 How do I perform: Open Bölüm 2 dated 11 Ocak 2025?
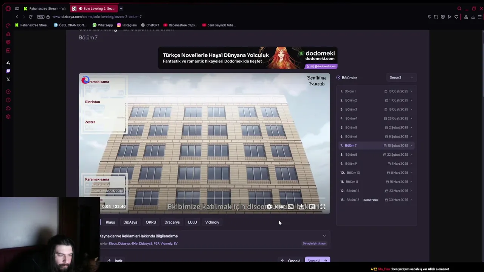(376, 100)
